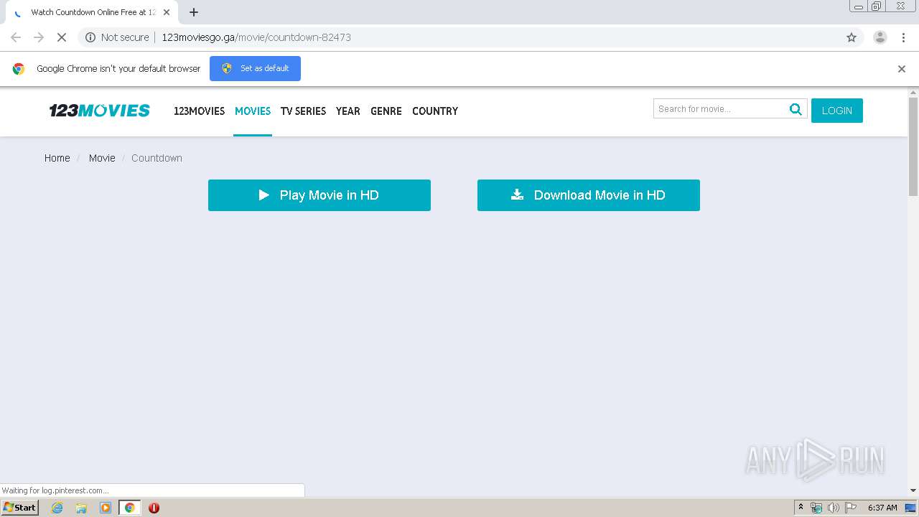
Task: Expand the GENRE nav menu
Action: pos(386,111)
